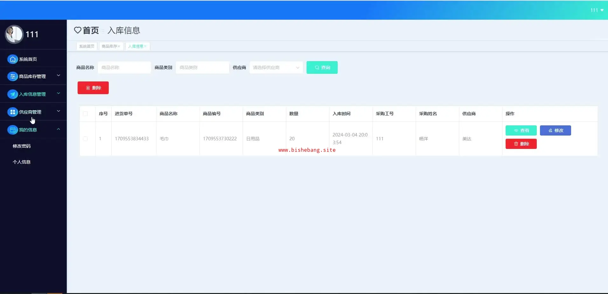This screenshot has width=608, height=294.
Task: Open 个人信息 submenu item
Action: [x=22, y=162]
